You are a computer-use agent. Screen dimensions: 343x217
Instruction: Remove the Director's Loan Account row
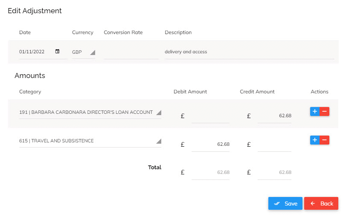(x=324, y=111)
